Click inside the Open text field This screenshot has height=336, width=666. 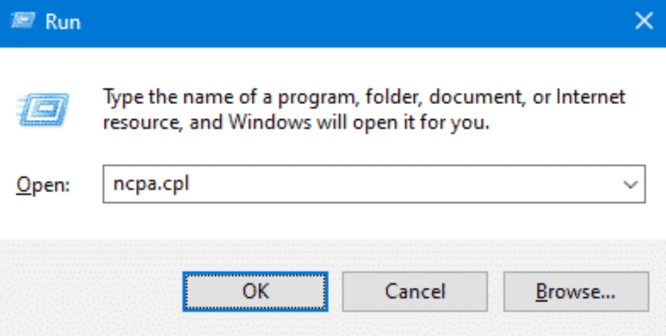[x=373, y=184]
